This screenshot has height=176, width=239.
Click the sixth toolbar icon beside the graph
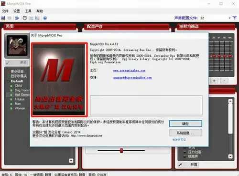37,18
